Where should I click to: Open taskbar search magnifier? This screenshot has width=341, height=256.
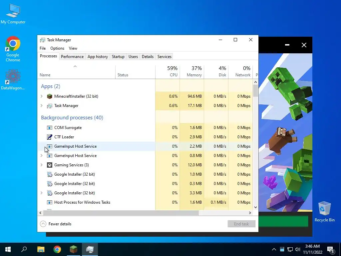click(24, 249)
